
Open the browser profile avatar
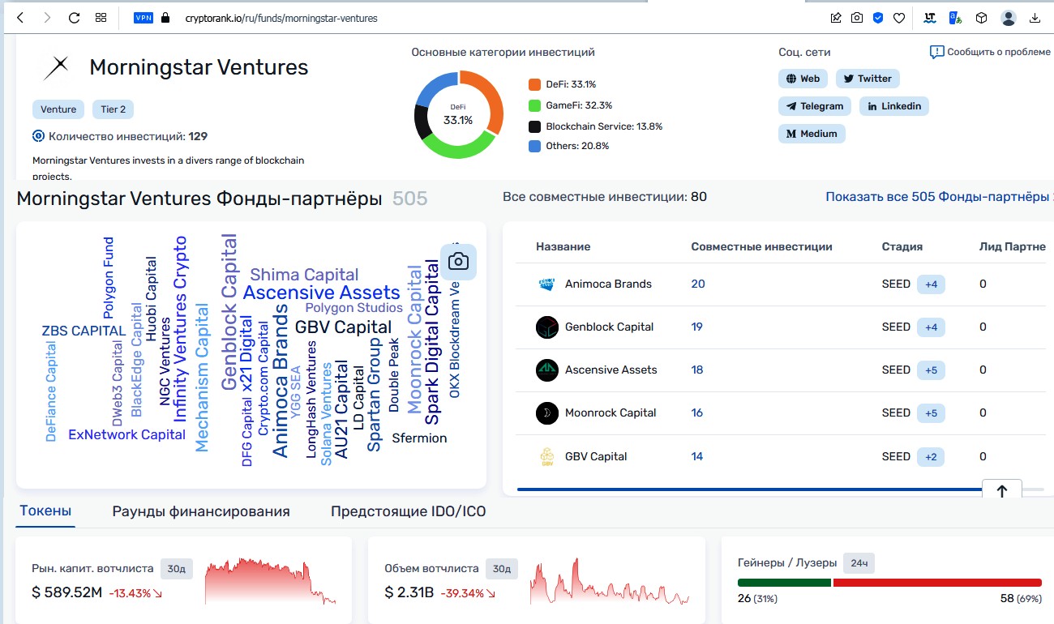click(x=1008, y=17)
